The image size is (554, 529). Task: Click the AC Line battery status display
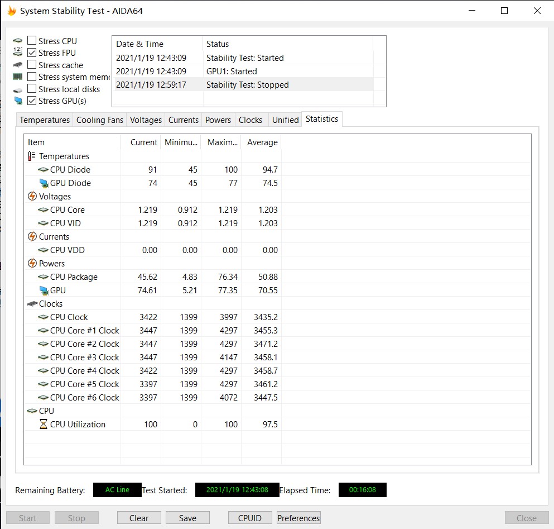tap(117, 490)
